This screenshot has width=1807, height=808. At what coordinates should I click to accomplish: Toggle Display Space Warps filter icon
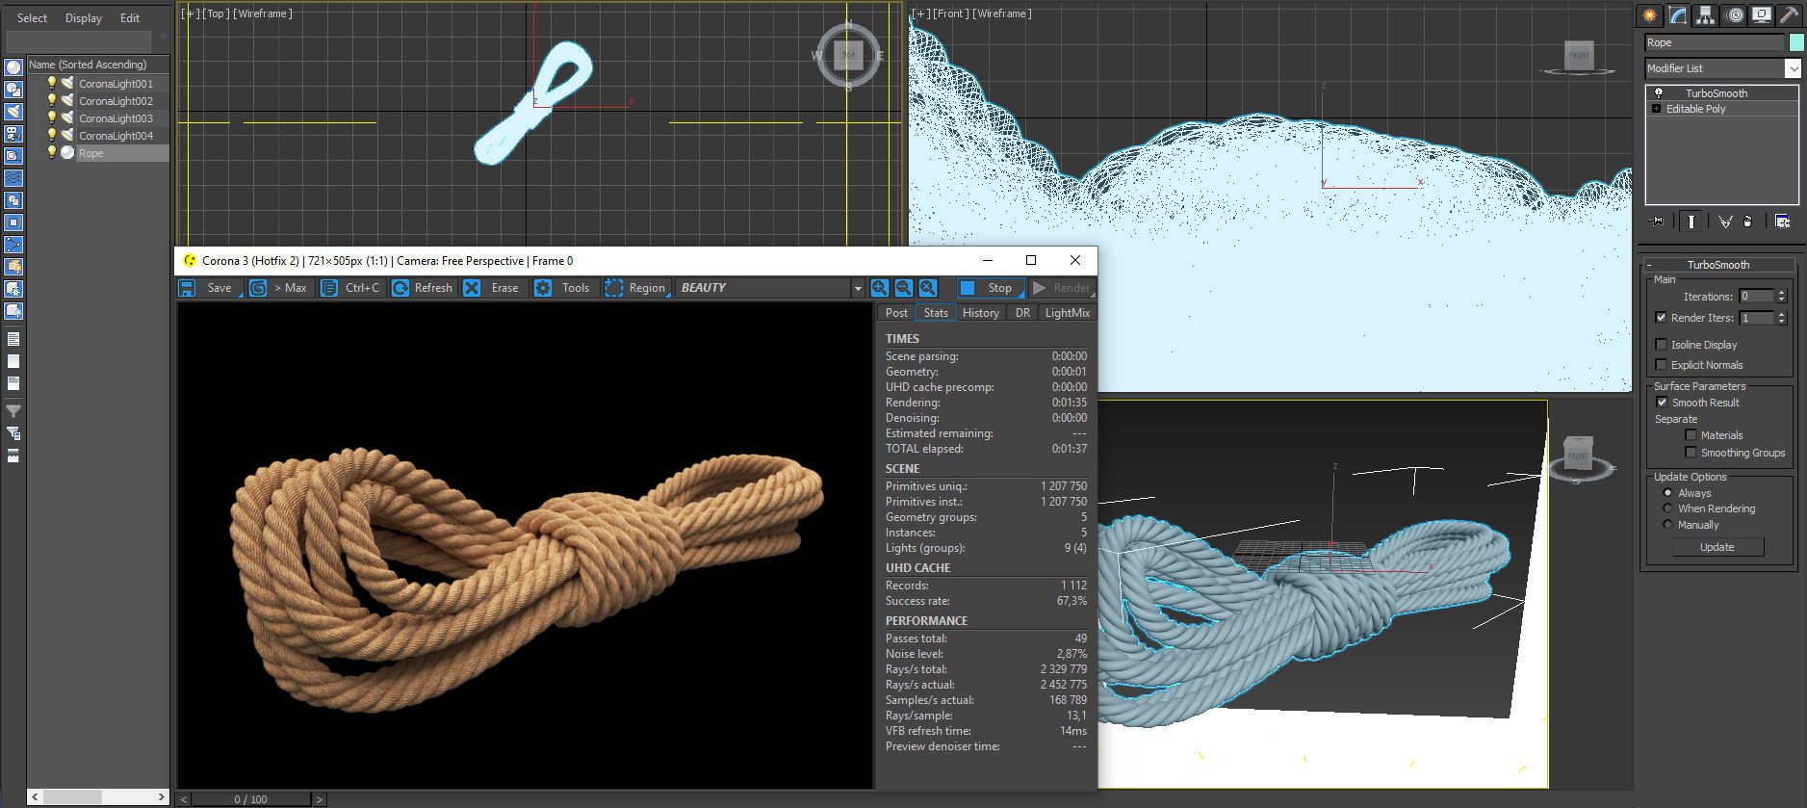coord(13,178)
